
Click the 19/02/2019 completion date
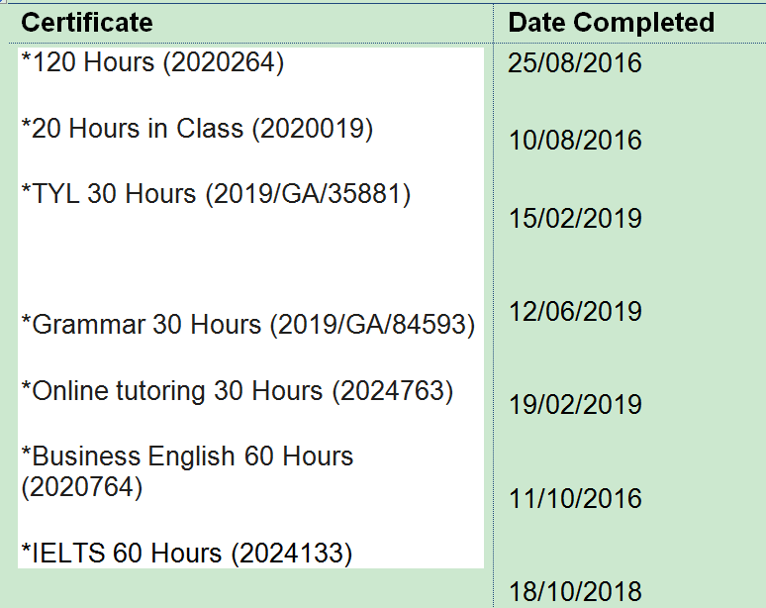click(x=575, y=405)
